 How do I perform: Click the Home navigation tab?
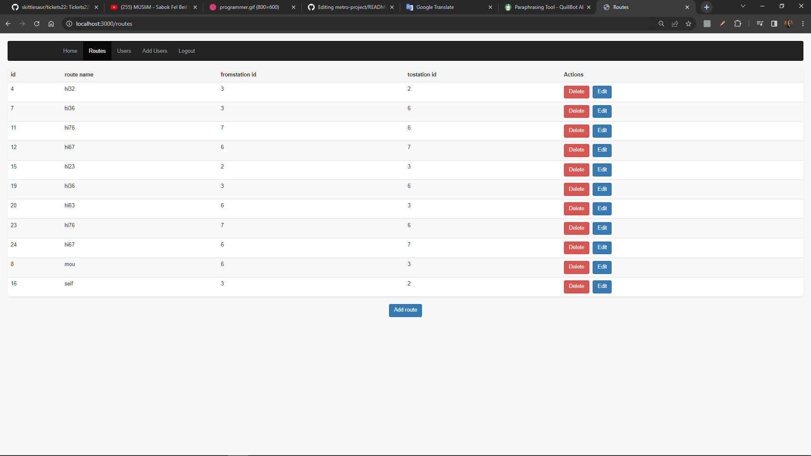tap(70, 51)
